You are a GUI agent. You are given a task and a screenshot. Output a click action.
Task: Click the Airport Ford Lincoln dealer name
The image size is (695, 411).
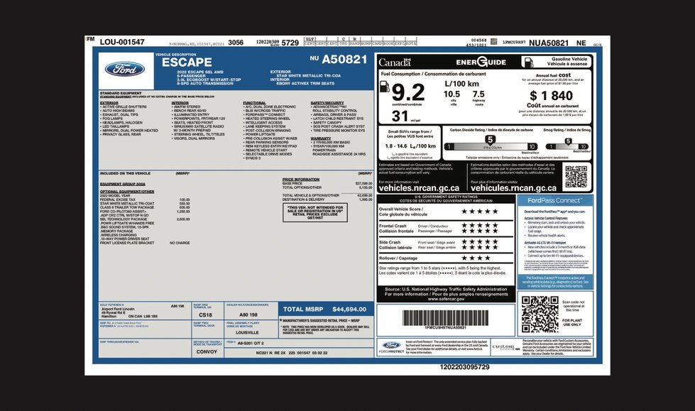118,309
